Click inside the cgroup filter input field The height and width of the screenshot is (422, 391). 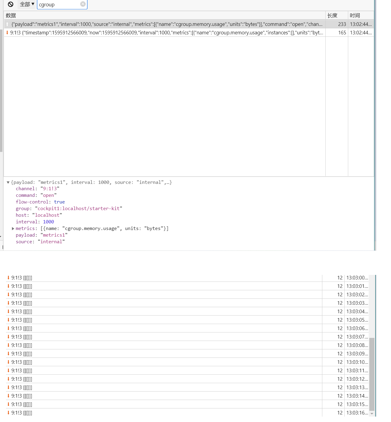coord(57,5)
